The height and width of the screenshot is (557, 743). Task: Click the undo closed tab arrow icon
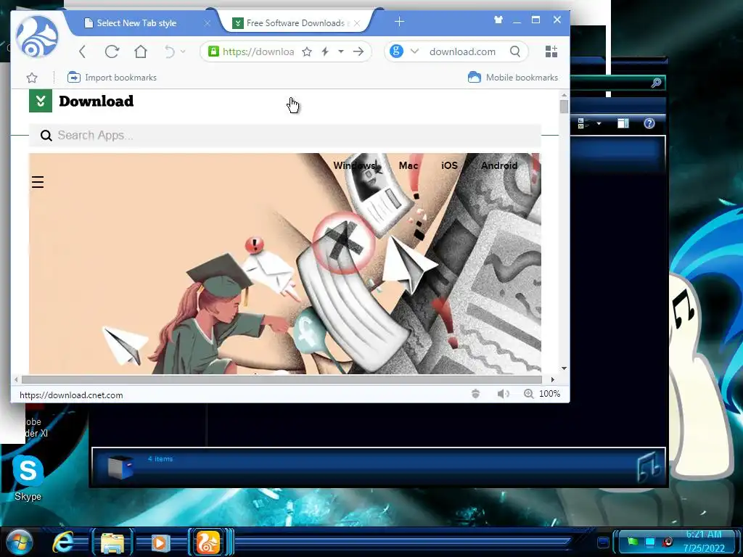(x=170, y=51)
